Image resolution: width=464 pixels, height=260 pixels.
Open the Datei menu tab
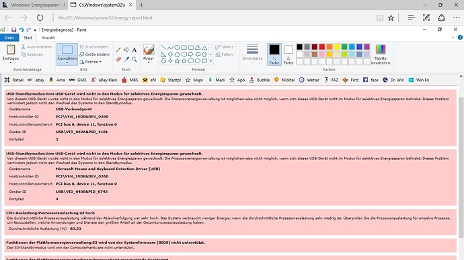[9, 38]
